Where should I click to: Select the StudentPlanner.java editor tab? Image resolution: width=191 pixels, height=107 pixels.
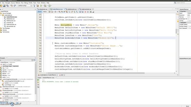(57, 9)
